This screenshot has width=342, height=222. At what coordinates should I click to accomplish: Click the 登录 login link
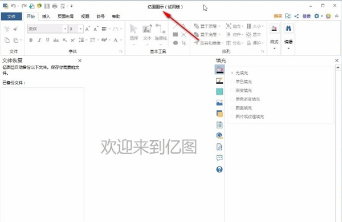click(x=307, y=16)
